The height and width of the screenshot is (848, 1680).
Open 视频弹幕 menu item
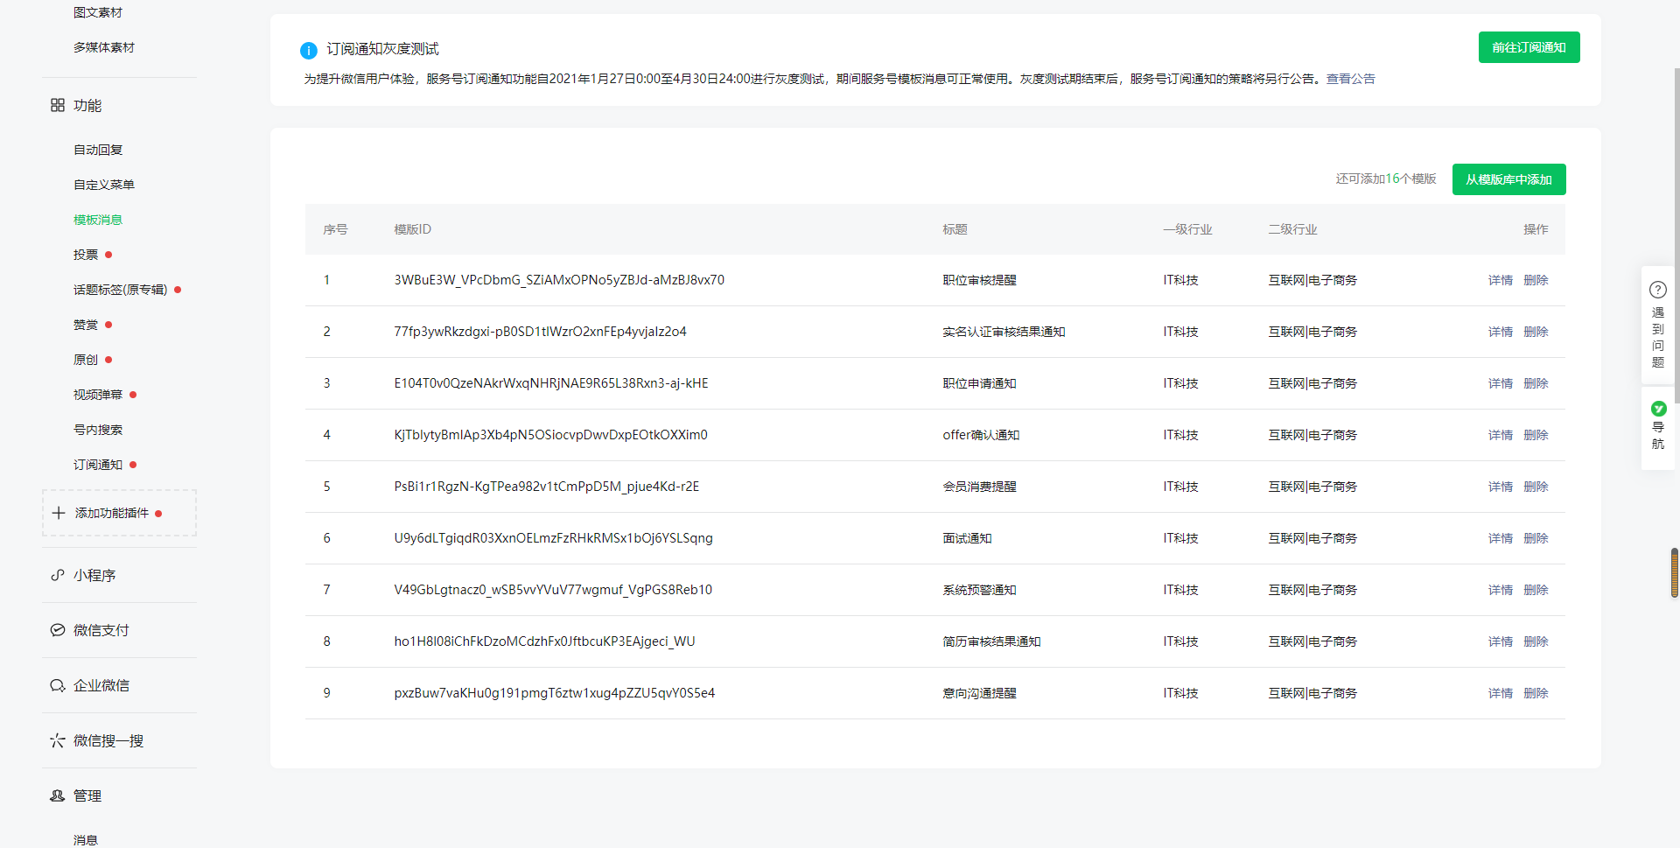(98, 395)
